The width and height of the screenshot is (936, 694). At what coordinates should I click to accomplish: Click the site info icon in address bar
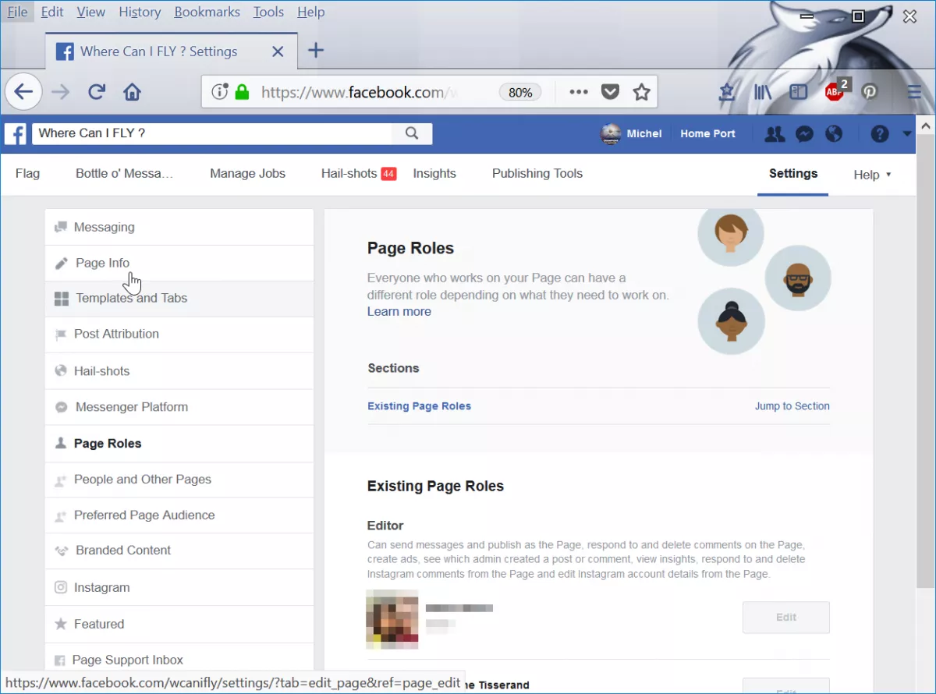coord(219,92)
